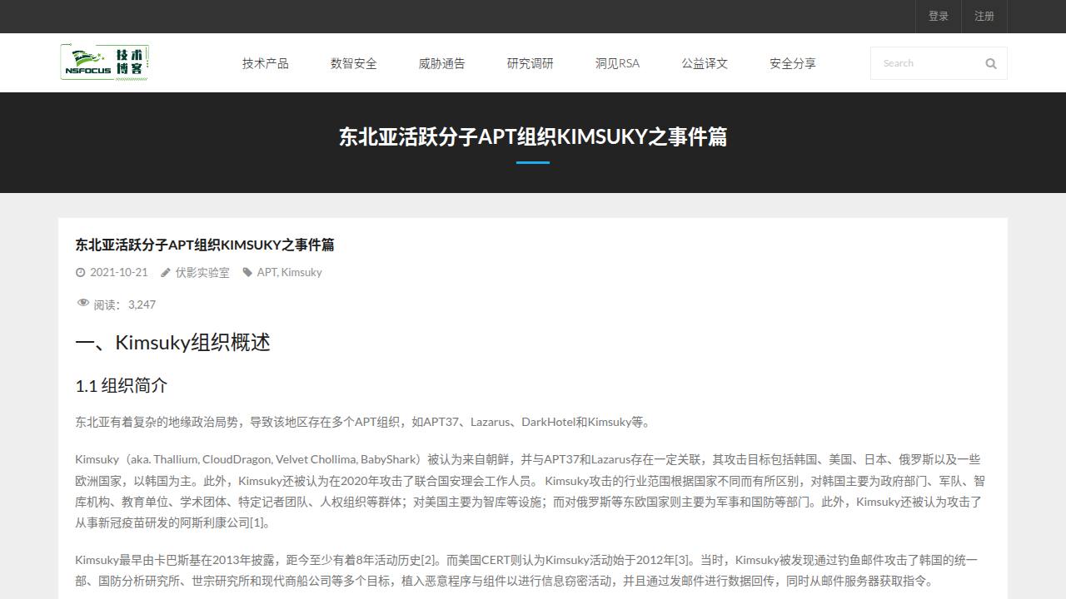Viewport: 1066px width, 599px height.
Task: Click the 伏影实验室 author link
Action: [x=202, y=272]
